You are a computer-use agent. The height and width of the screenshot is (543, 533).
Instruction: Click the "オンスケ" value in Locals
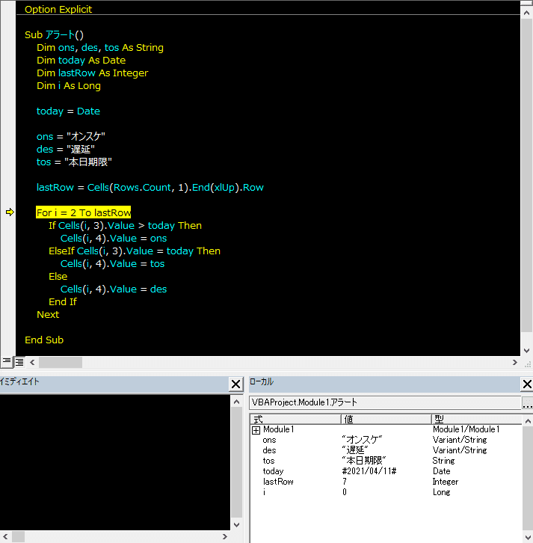click(x=362, y=440)
